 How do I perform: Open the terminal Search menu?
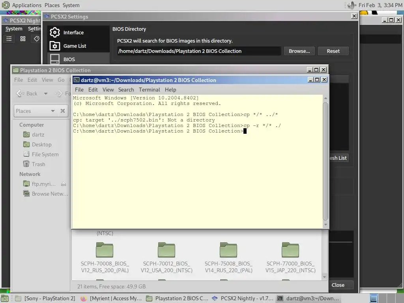tap(126, 90)
